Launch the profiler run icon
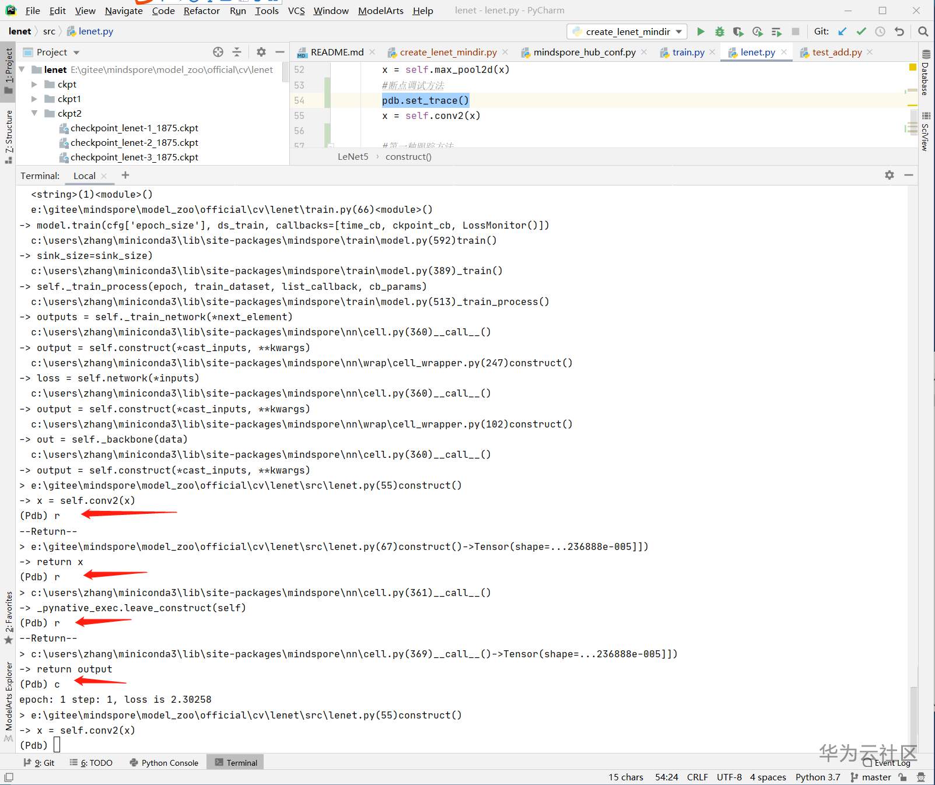Image resolution: width=935 pixels, height=785 pixels. 757,31
